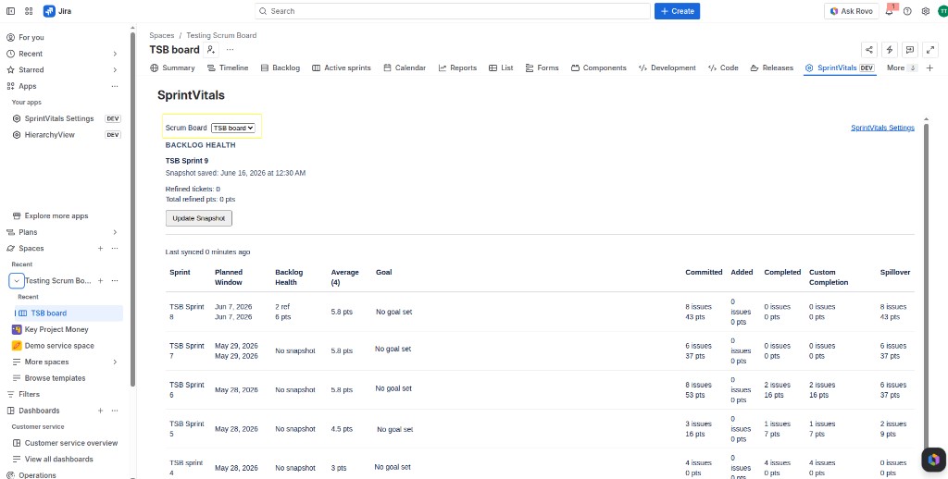
Task: Click the plus icon next to Spaces
Action: click(100, 248)
